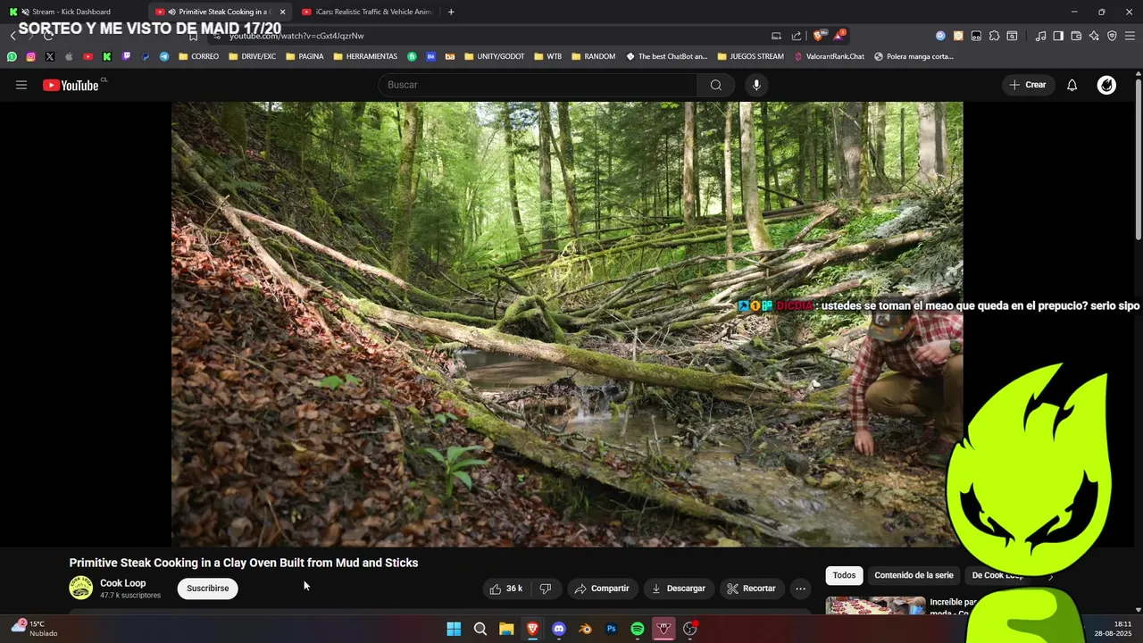This screenshot has height=643, width=1143.
Task: Open Brave Rewards triangle icon
Action: point(838,36)
